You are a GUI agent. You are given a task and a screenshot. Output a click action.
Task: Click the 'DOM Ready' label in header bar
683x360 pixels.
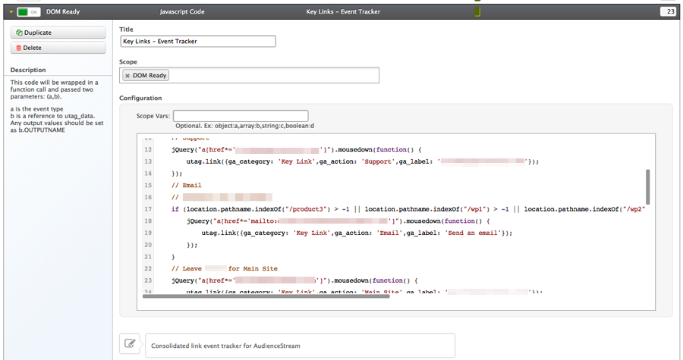[x=63, y=12]
